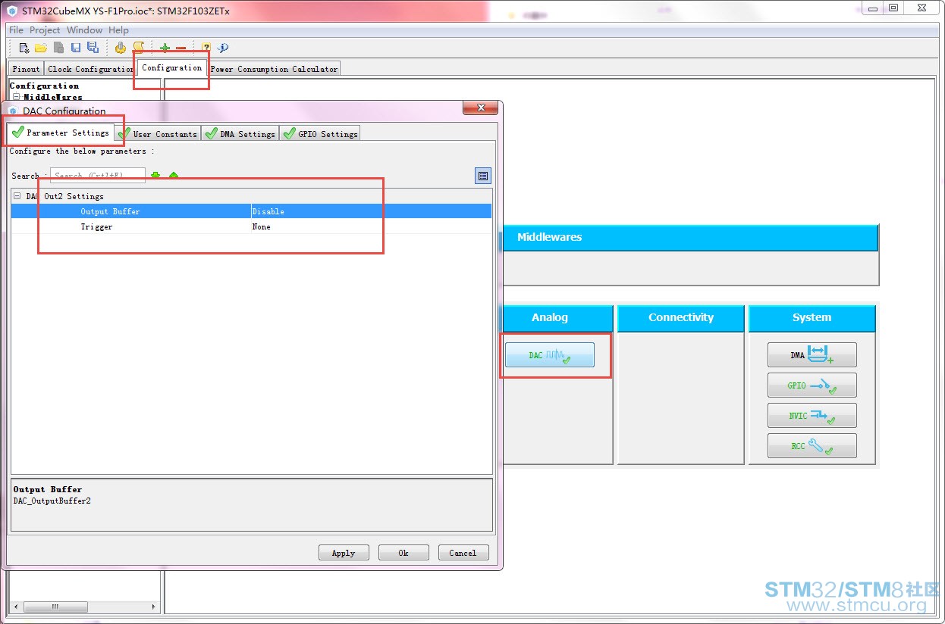The width and height of the screenshot is (945, 624).
Task: Maximize the STM32CubeMX main window
Action: (x=893, y=8)
